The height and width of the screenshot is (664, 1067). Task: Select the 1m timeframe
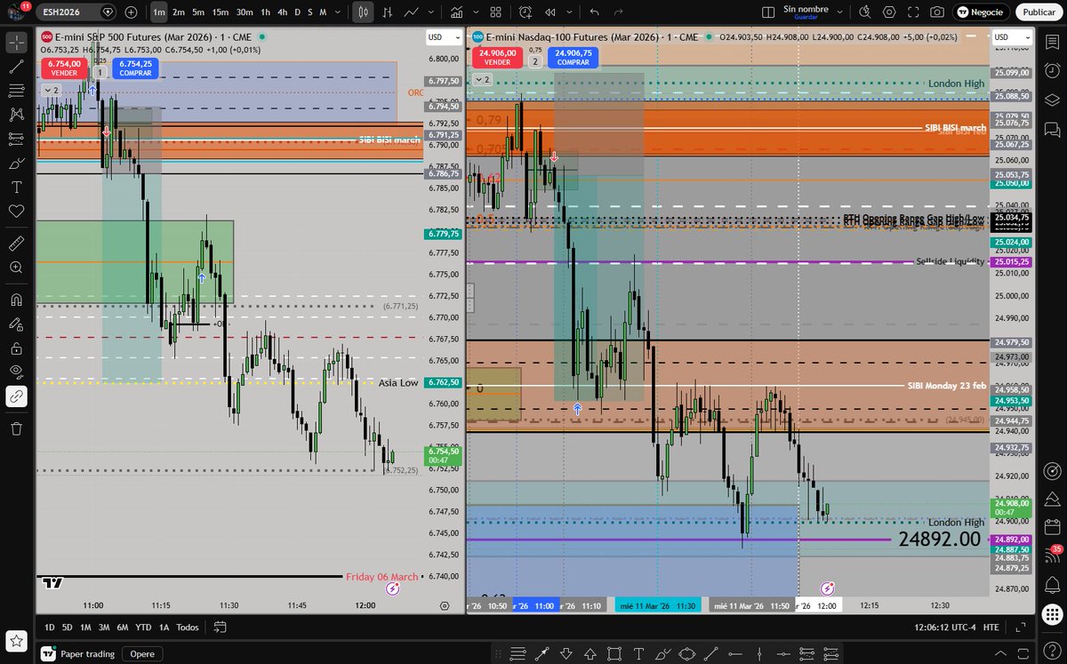coord(158,12)
